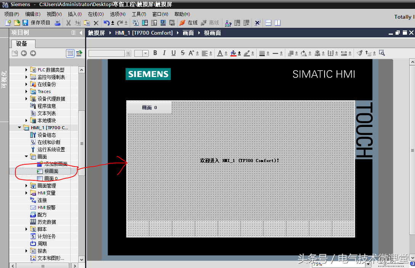Collapse the 画面 folder node

[x=26, y=156]
